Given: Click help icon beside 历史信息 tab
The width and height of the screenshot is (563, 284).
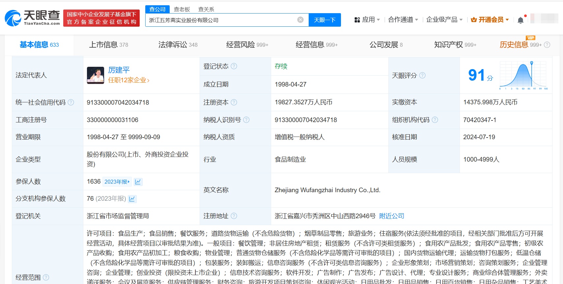Looking at the screenshot, I should point(547,45).
